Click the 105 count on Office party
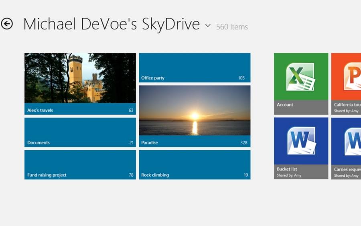This screenshot has height=226, width=361. [x=241, y=78]
